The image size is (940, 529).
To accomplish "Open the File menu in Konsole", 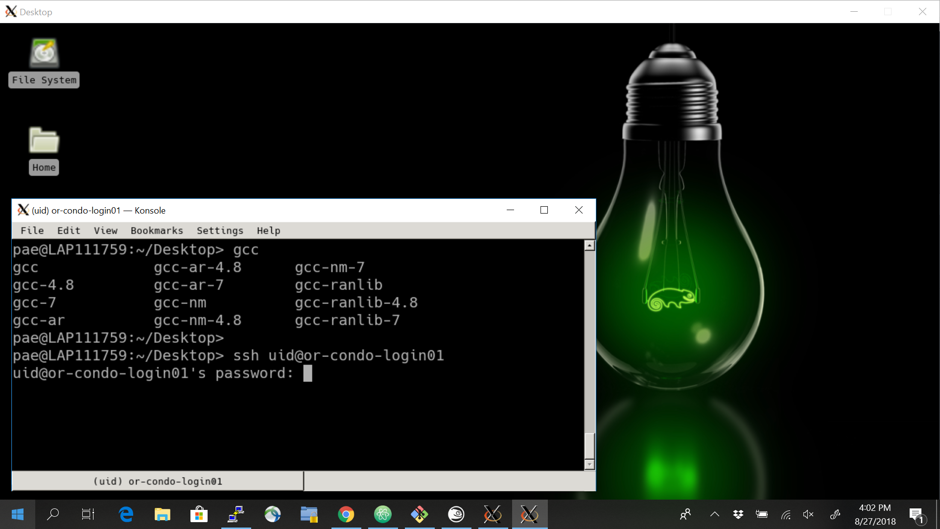I will point(32,230).
